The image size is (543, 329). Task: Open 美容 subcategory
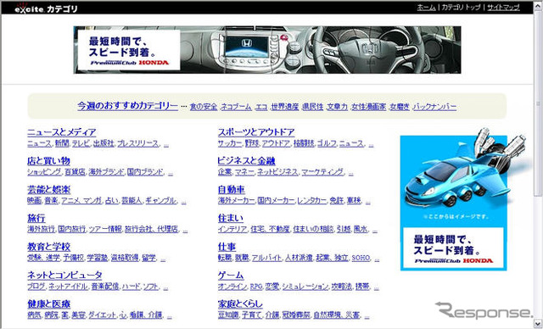tap(78, 315)
